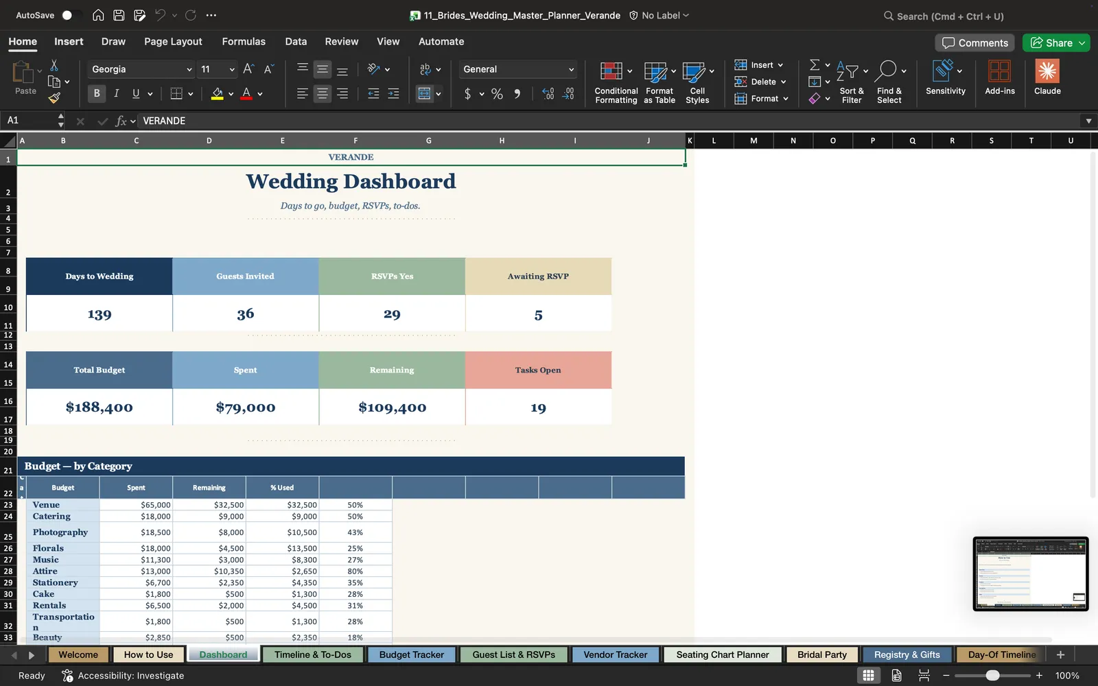This screenshot has height=686, width=1098.
Task: Toggle Italic formatting button
Action: [117, 93]
